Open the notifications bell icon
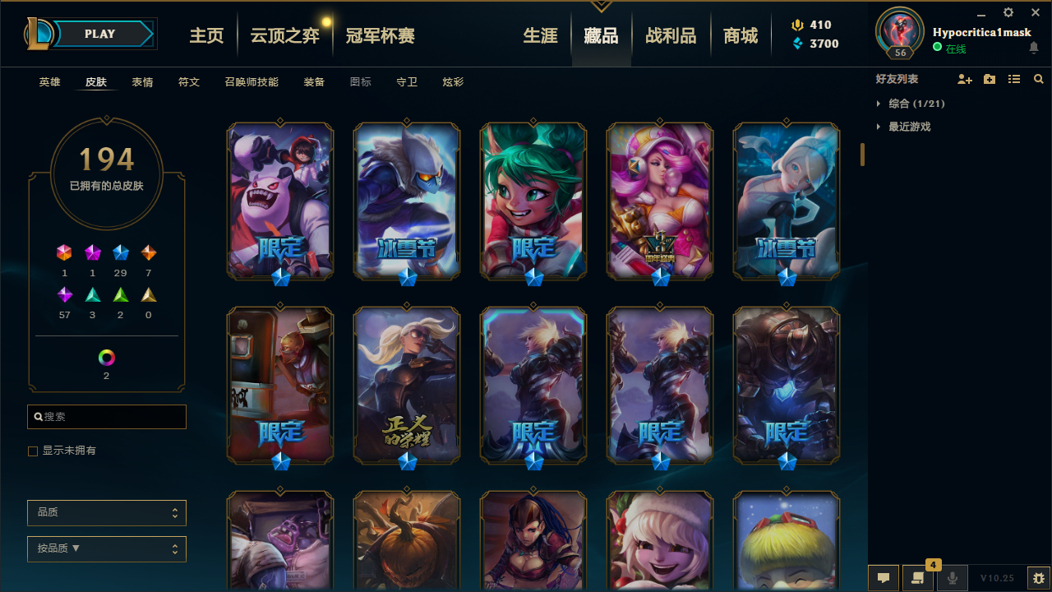This screenshot has height=592, width=1052. (x=1034, y=48)
